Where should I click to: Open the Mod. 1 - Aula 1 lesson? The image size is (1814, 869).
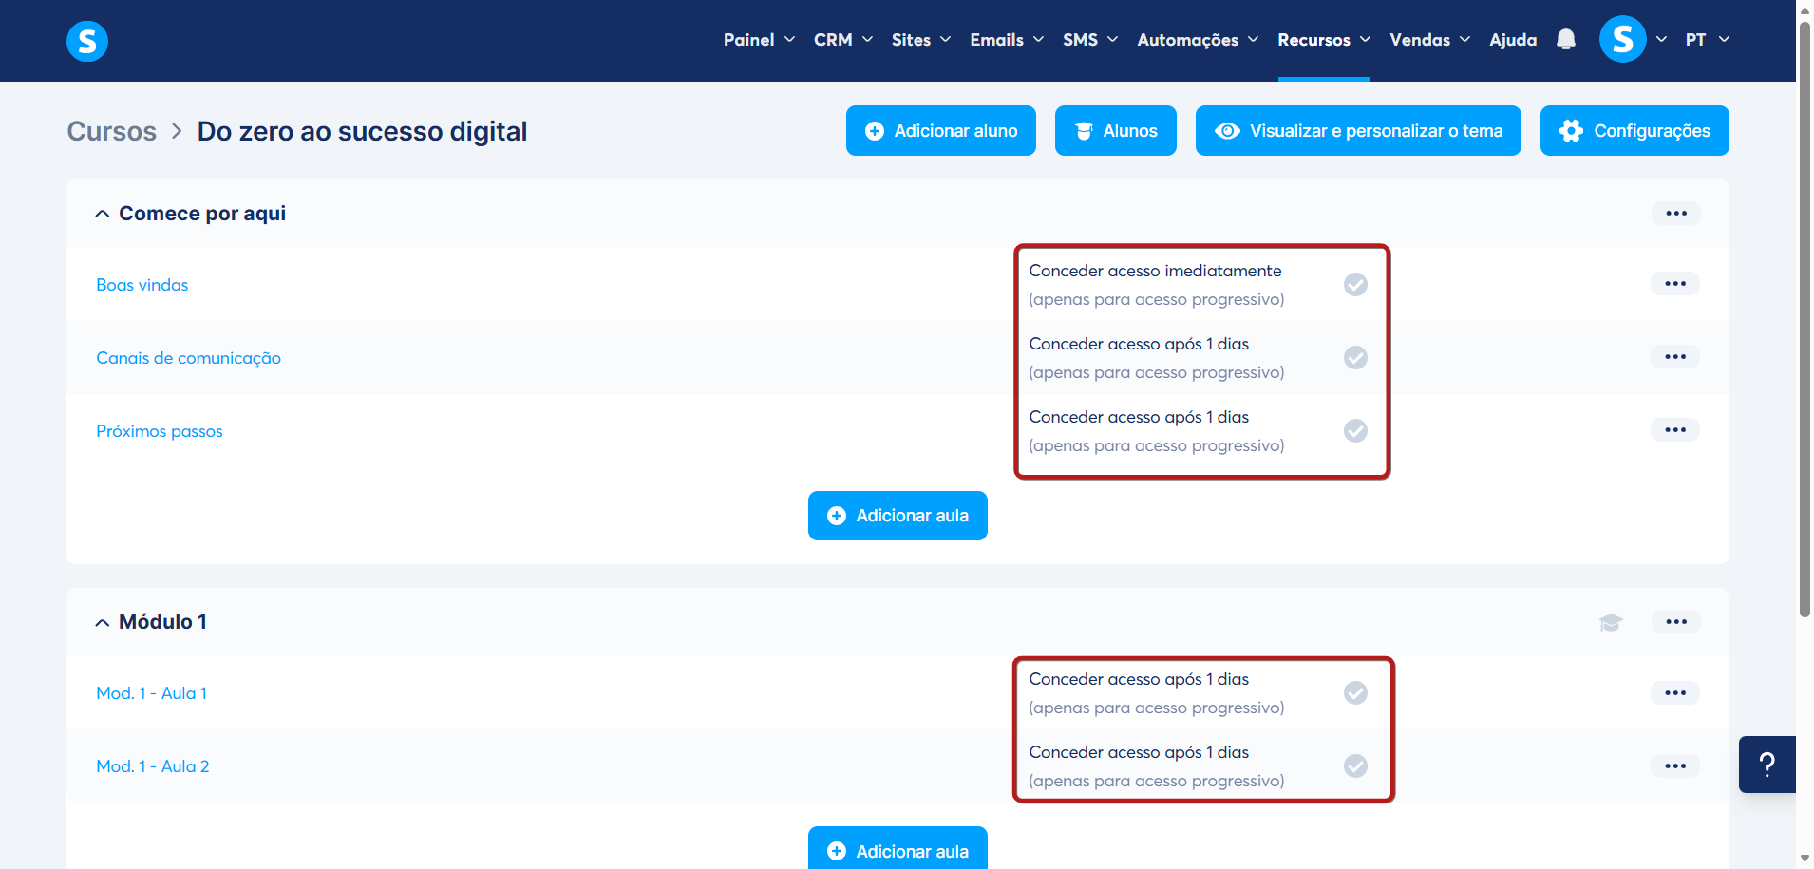coord(152,693)
